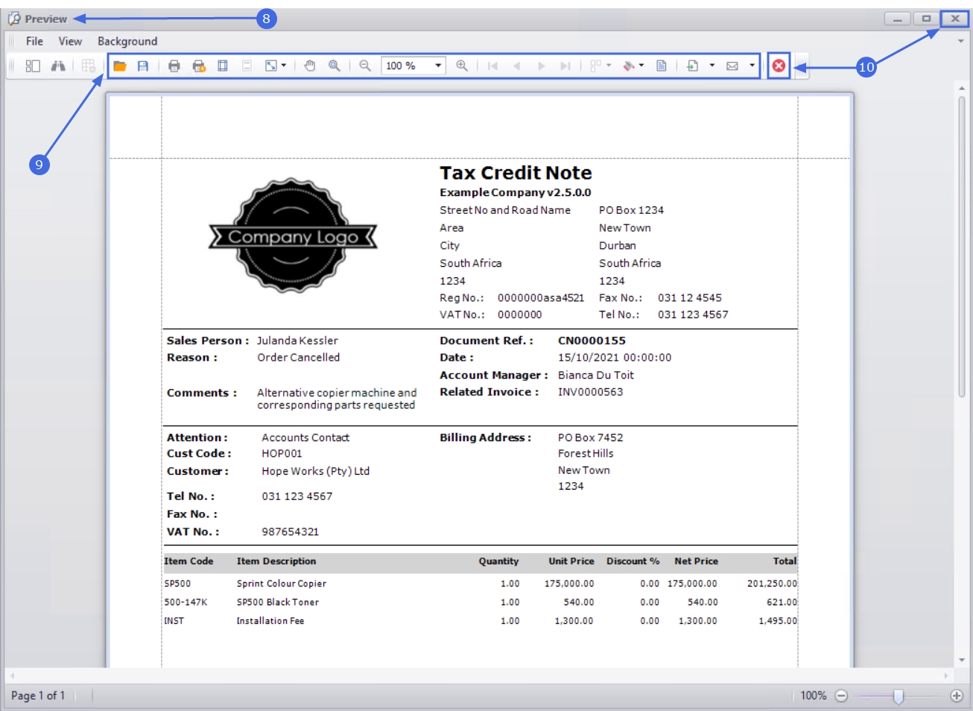
Task: Click the horizontal scrollbar left arrow
Action: [x=12, y=676]
